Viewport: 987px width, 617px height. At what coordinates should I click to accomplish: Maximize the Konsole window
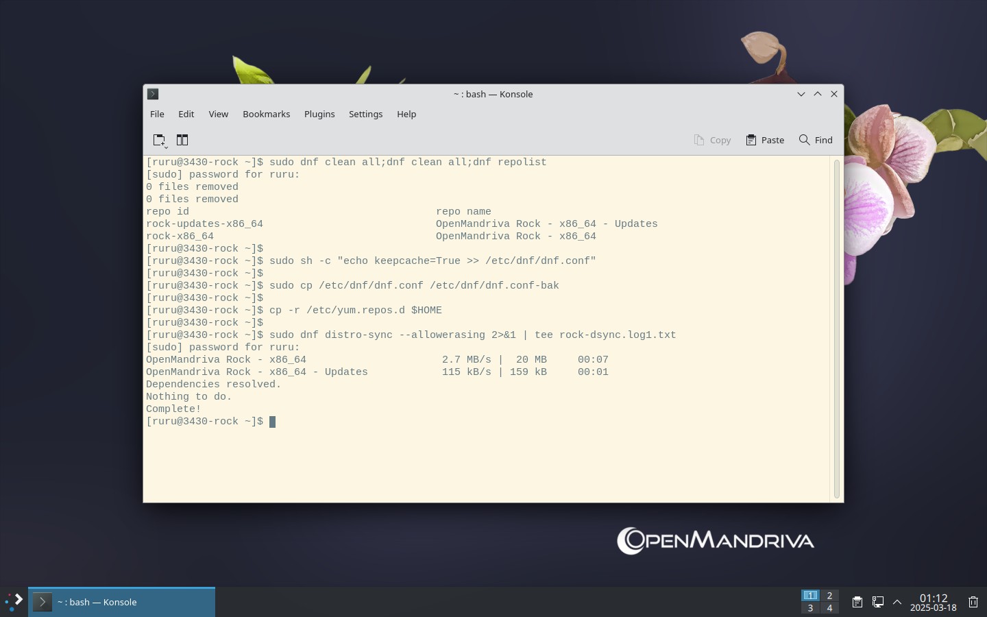pyautogui.click(x=818, y=94)
